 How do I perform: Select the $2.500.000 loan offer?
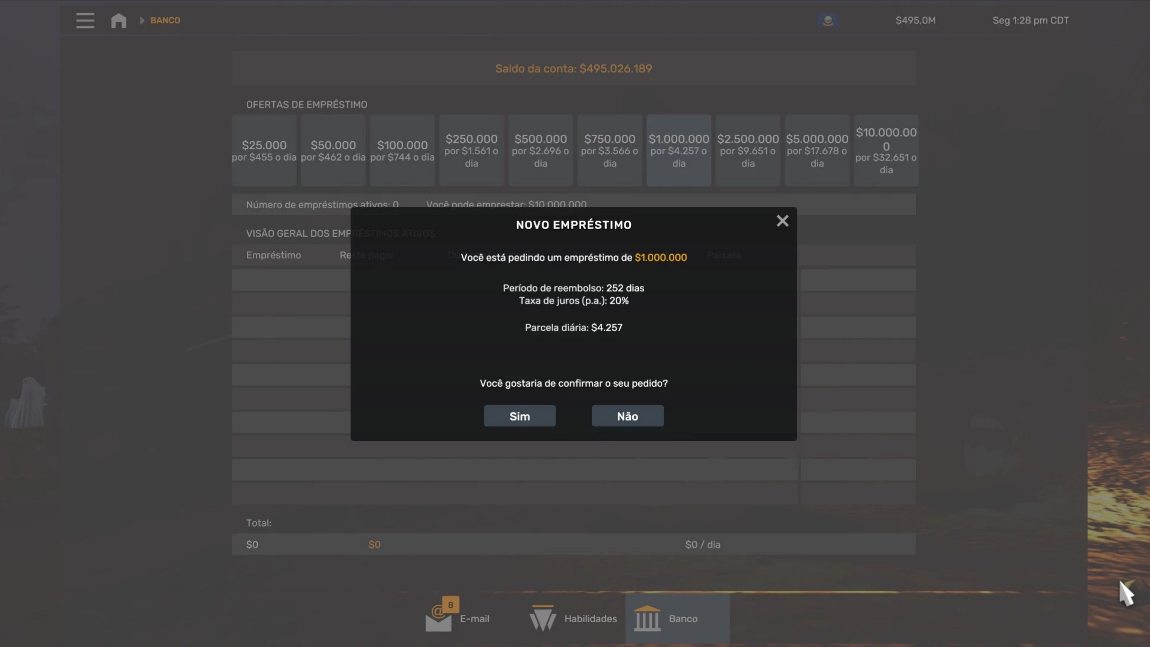coord(748,151)
